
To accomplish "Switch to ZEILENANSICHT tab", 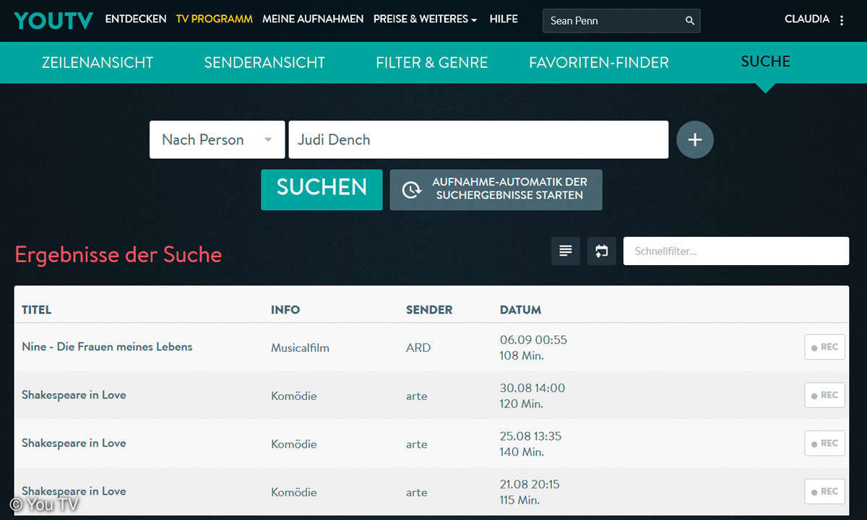I will tap(98, 63).
